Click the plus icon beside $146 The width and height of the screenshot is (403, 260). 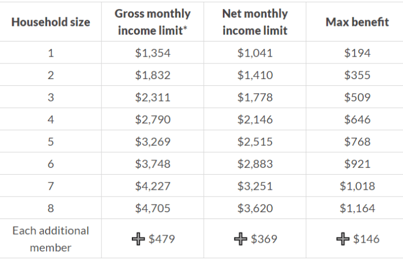343,239
